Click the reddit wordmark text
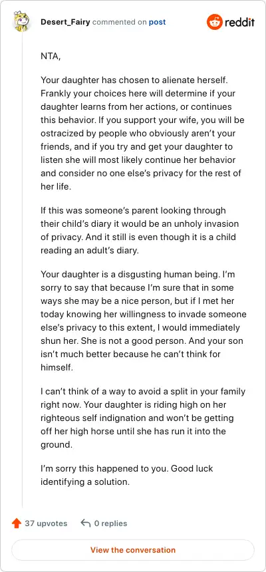Screen dimensions: 266x572 [239, 22]
